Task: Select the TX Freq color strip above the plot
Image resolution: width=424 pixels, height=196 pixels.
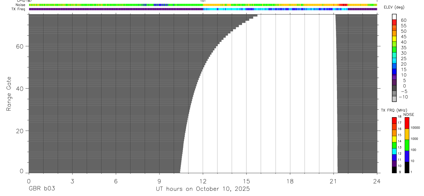Action: pos(203,9)
